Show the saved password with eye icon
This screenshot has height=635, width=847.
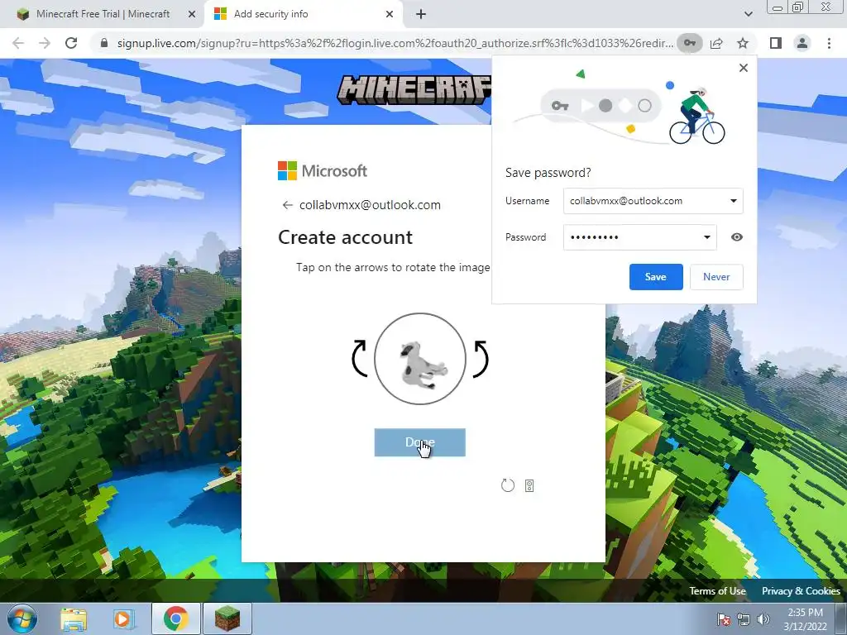pos(737,237)
